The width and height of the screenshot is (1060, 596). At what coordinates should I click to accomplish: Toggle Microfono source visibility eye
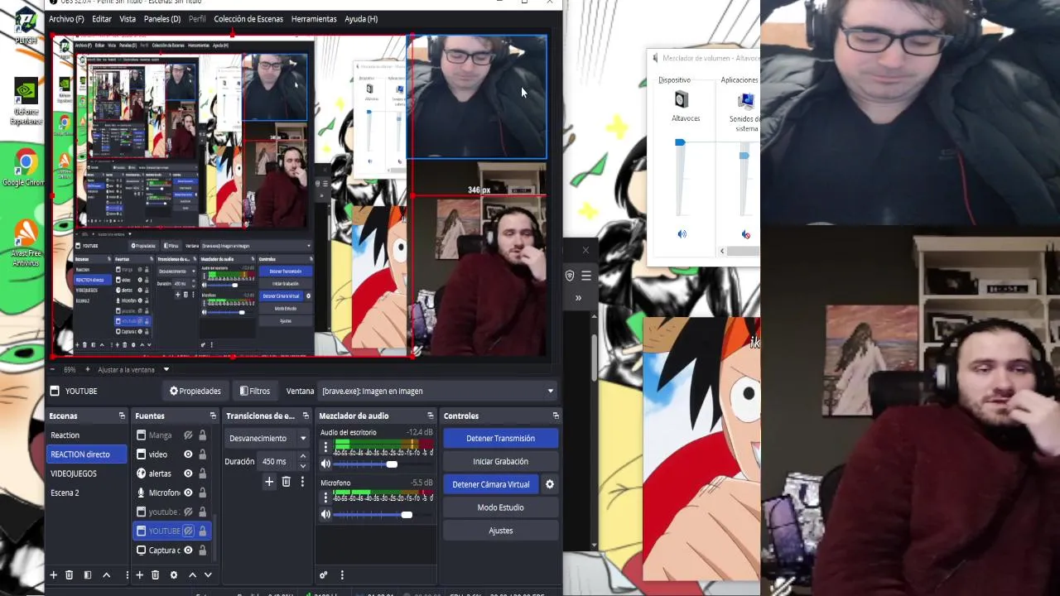click(x=188, y=493)
